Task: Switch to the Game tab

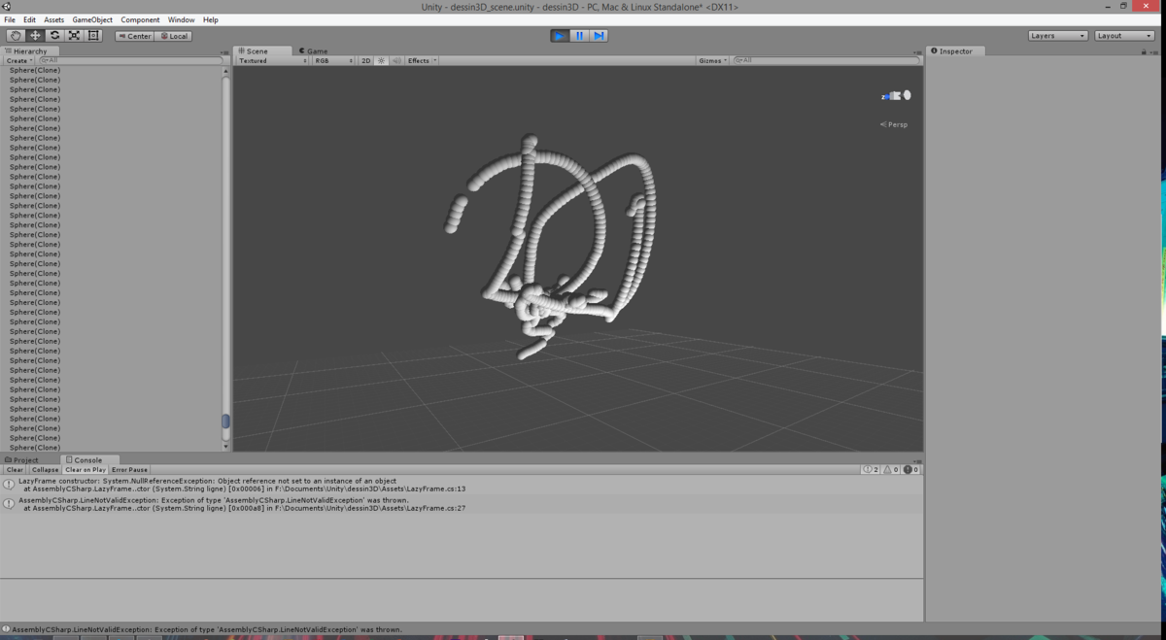Action: (314, 51)
